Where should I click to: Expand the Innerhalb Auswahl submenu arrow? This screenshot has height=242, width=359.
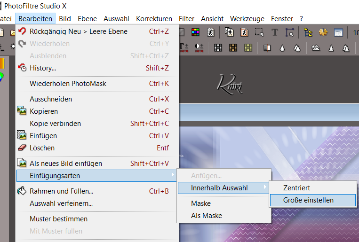click(x=265, y=187)
